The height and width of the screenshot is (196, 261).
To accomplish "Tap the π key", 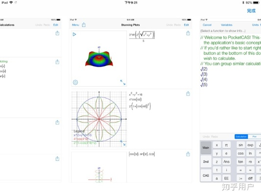I will 226,145.
